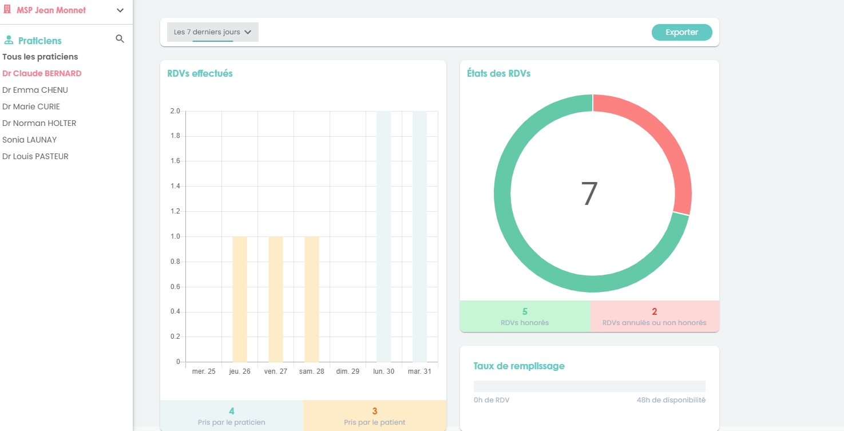Open Dr Louis PASTEUR statistics
This screenshot has height=431, width=844.
(x=35, y=156)
